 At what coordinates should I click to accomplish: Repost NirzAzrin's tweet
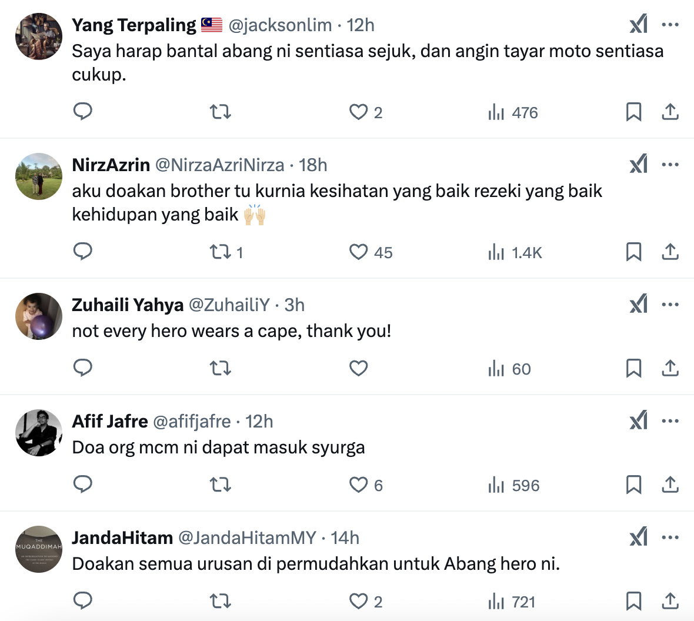(x=221, y=252)
